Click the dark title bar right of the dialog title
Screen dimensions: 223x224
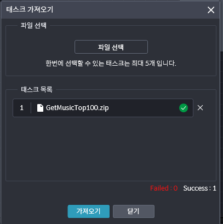(x=130, y=9)
